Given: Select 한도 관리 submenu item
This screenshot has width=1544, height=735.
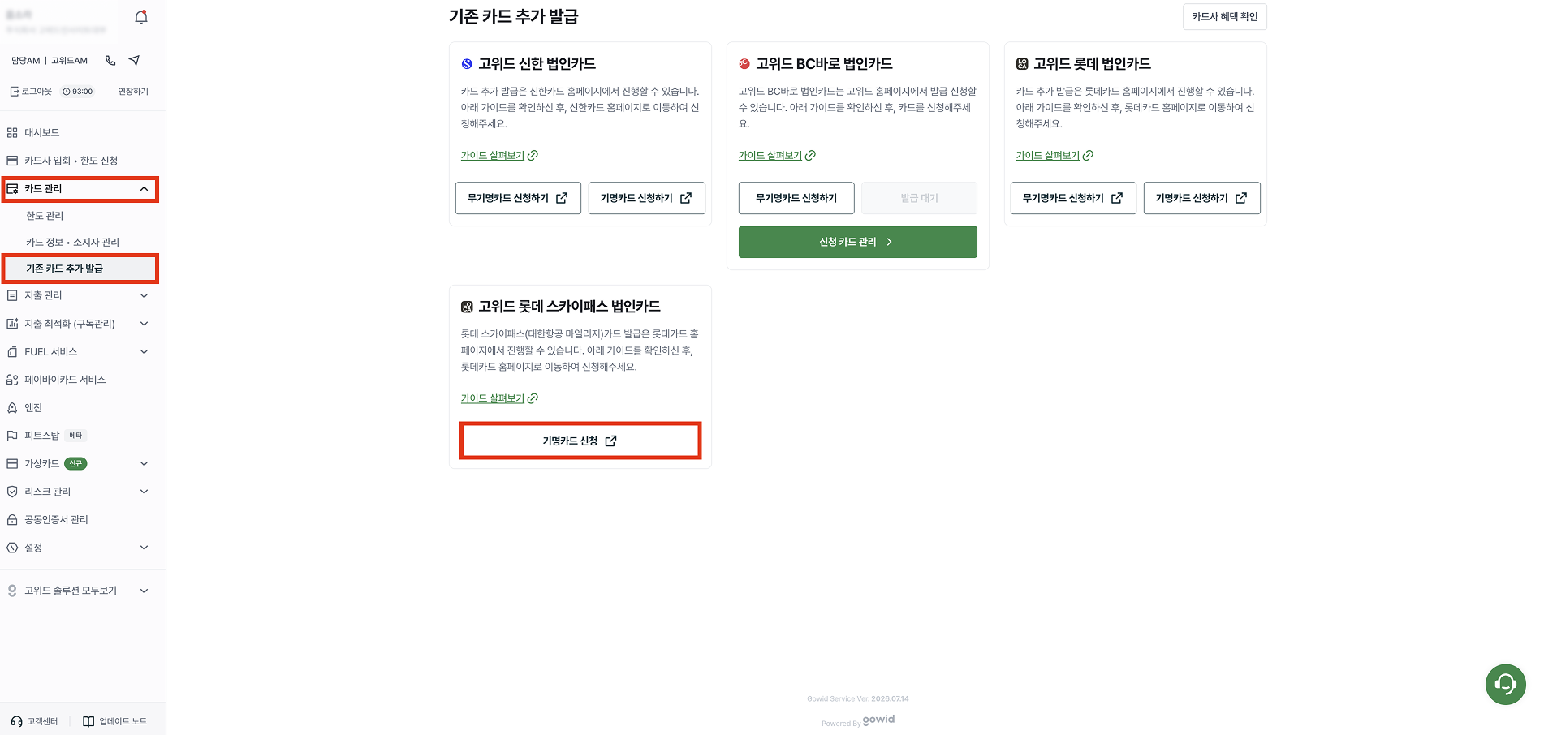Looking at the screenshot, I should click(x=45, y=216).
